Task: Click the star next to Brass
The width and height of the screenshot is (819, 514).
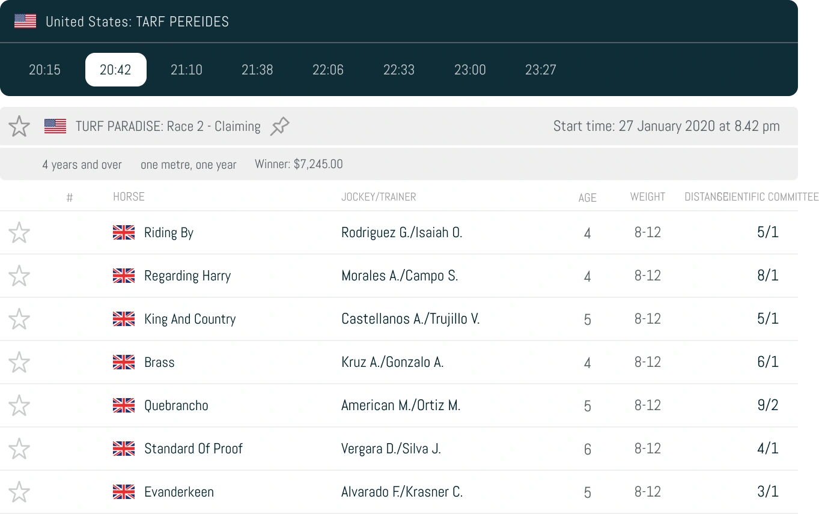Action: pyautogui.click(x=19, y=362)
